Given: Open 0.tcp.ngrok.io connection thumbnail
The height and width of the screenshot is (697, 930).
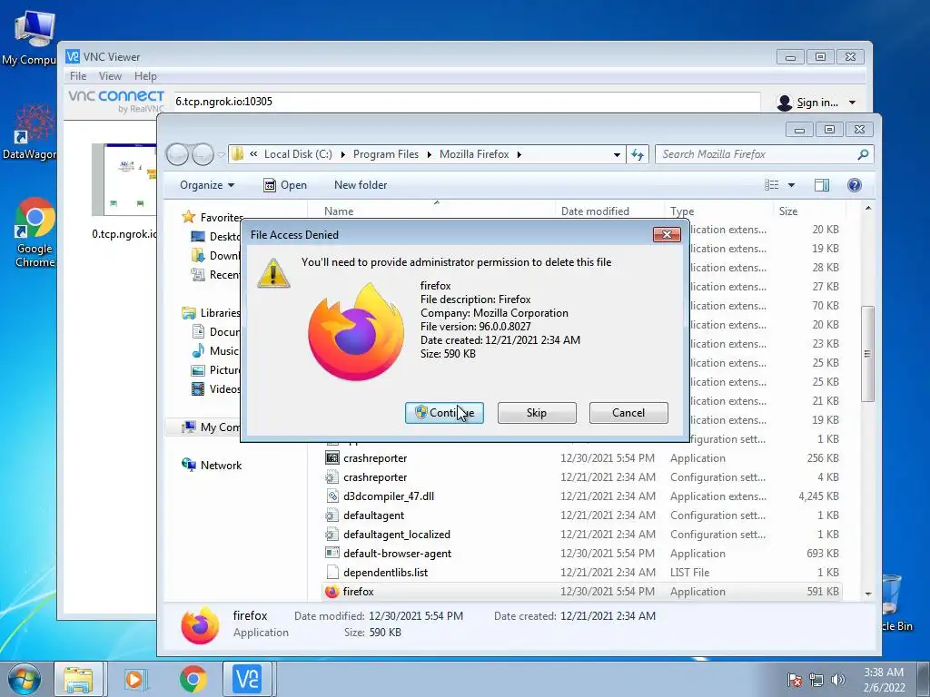Looking at the screenshot, I should click(x=124, y=180).
